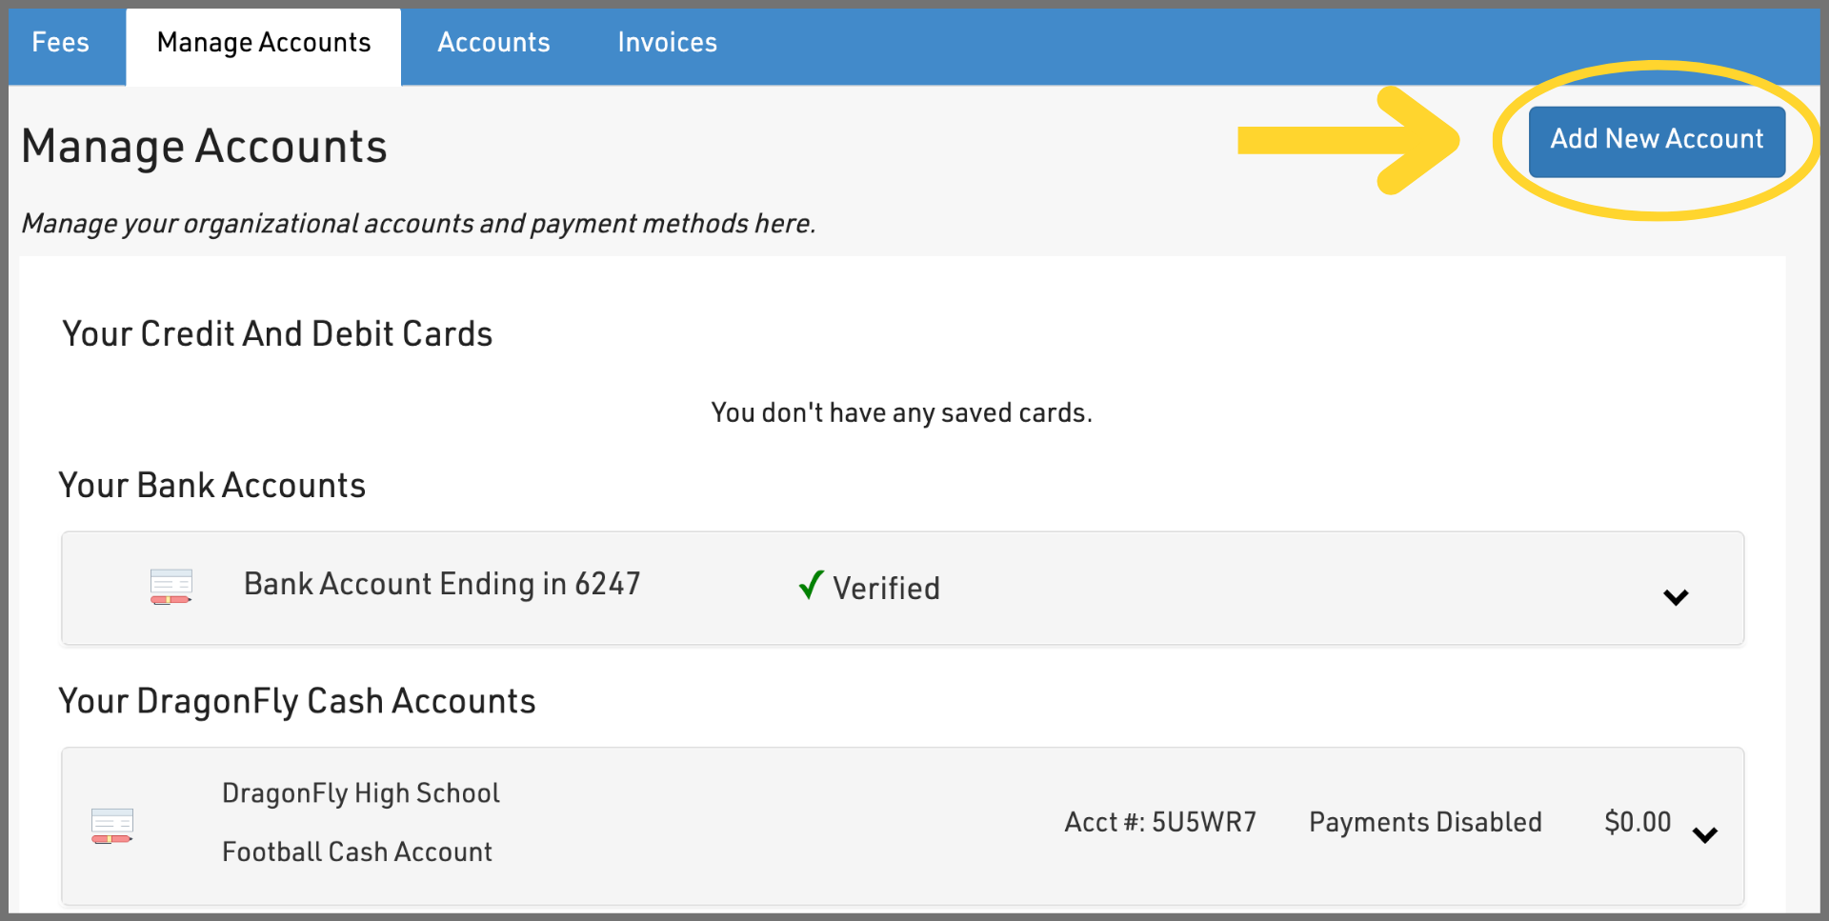Click the Add New Account button
1829x921 pixels.
click(1656, 140)
